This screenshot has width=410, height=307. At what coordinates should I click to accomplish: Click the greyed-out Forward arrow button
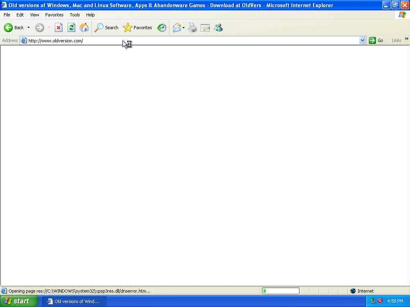40,28
